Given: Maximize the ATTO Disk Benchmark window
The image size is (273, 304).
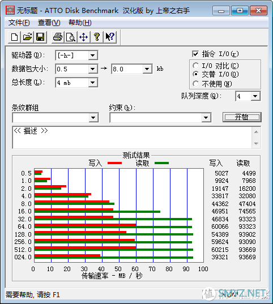Looking at the screenshot, I should point(240,11).
